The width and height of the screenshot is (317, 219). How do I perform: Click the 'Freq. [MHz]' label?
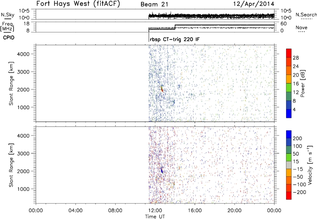click(x=8, y=26)
